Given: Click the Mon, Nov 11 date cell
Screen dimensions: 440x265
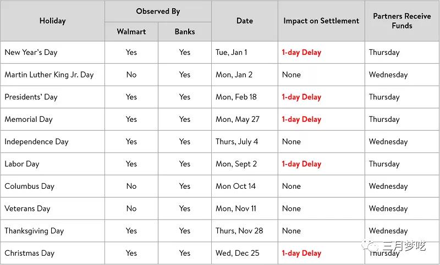Looking at the screenshot, I should 236,208.
